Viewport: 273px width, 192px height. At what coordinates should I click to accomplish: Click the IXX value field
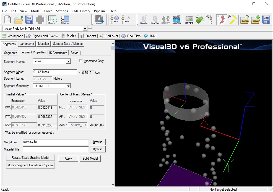(x=47, y=107)
